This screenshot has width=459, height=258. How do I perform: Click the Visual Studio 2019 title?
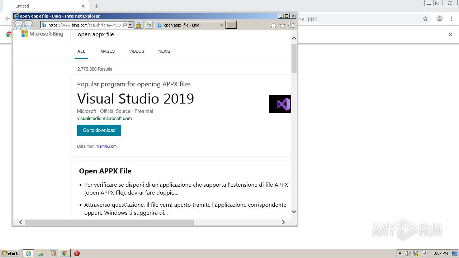(136, 99)
